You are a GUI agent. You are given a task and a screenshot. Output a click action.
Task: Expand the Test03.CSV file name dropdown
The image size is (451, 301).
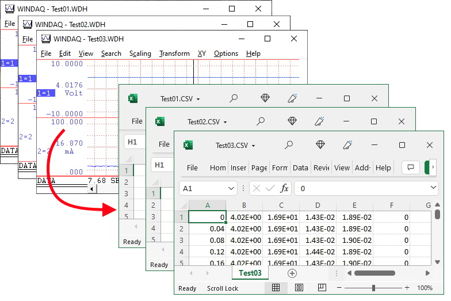pos(253,146)
